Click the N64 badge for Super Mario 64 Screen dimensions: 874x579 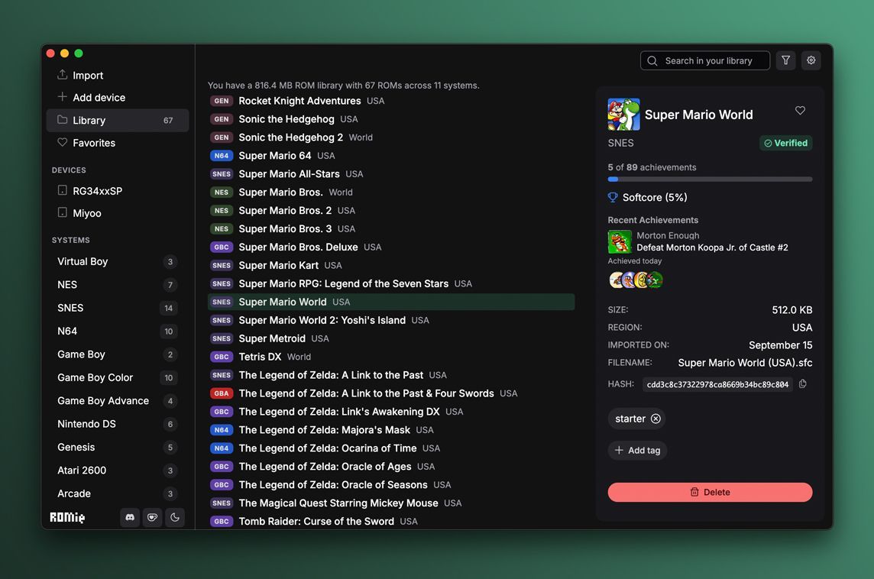click(x=222, y=156)
